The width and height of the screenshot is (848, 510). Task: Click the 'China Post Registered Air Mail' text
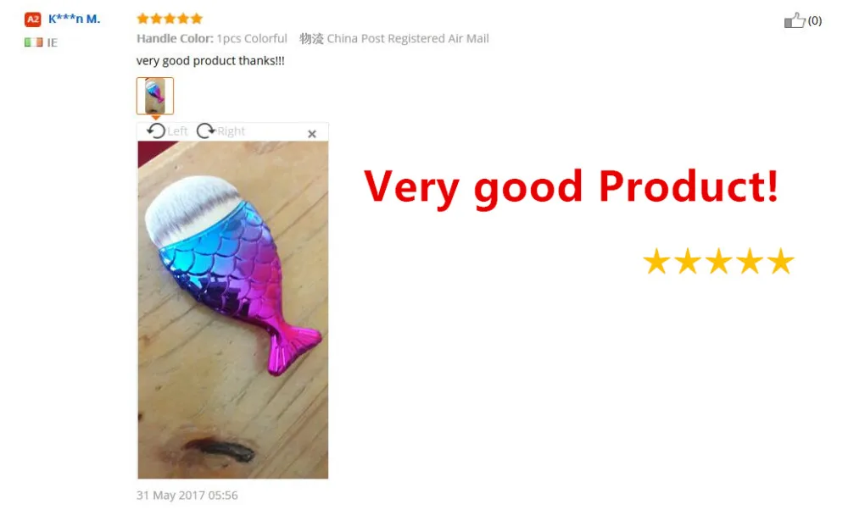click(x=408, y=38)
